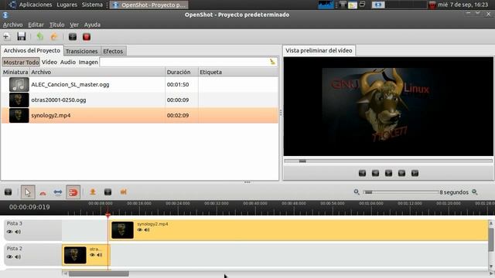Select otras20001-0250.ogg file row
Image resolution: width=495 pixels, height=278 pixels.
pyautogui.click(x=140, y=100)
